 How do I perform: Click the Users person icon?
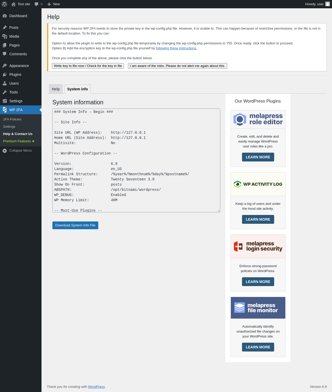coord(5,83)
